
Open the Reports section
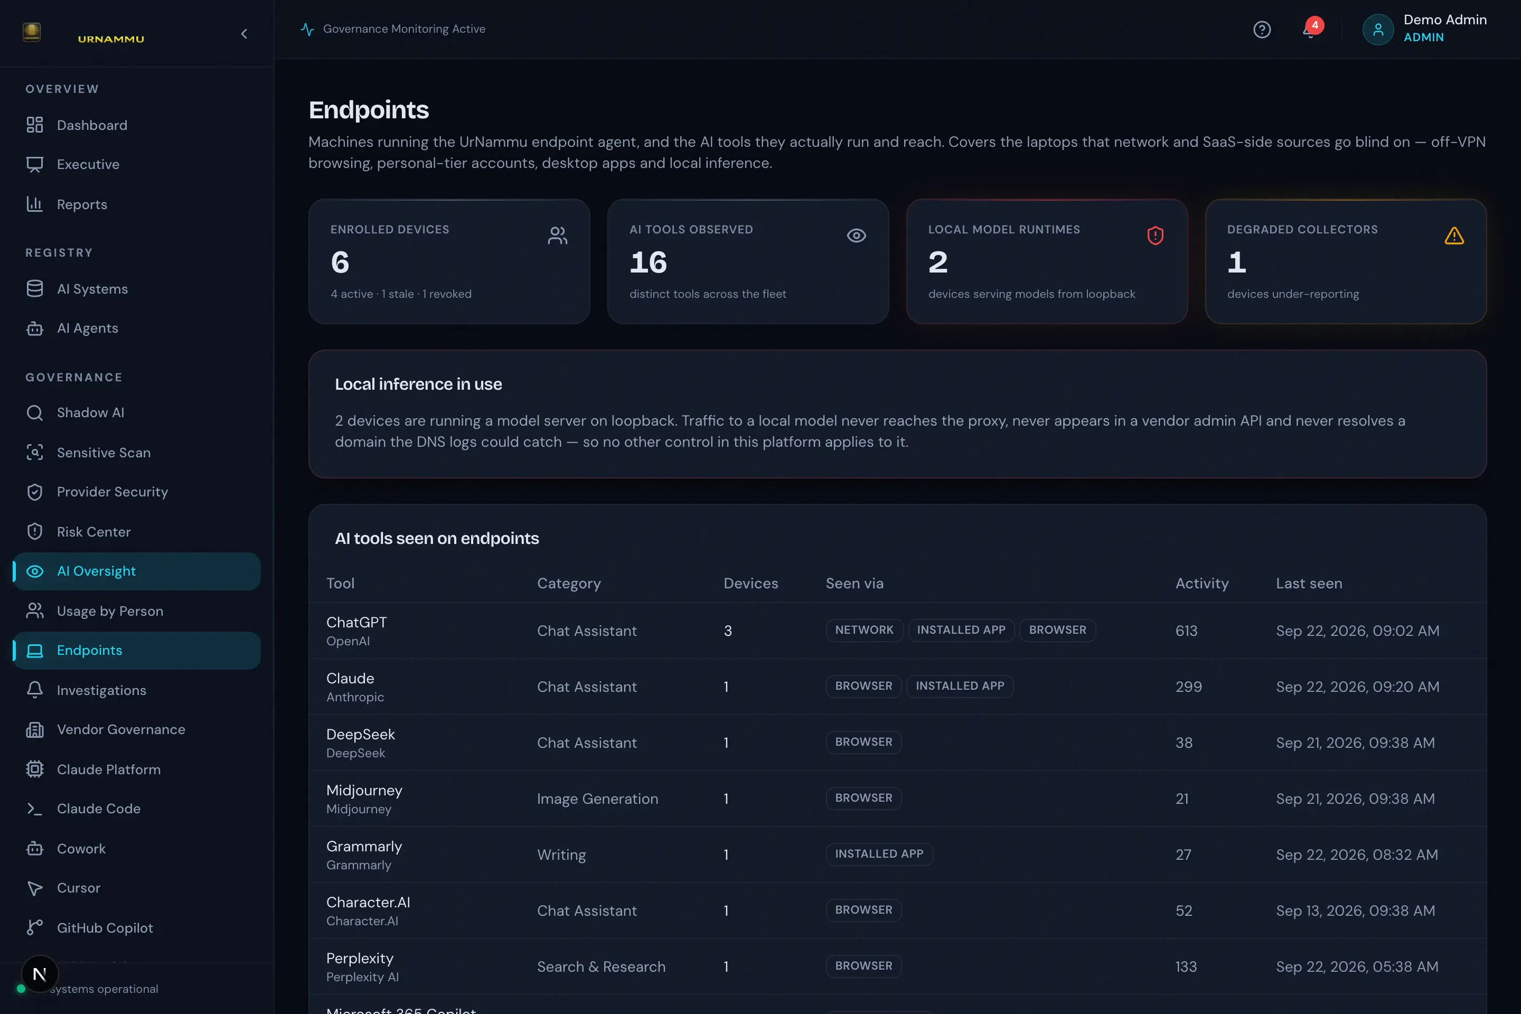[136, 204]
